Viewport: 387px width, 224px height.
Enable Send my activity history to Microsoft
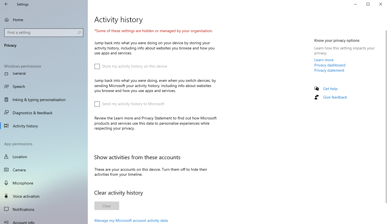(x=97, y=104)
